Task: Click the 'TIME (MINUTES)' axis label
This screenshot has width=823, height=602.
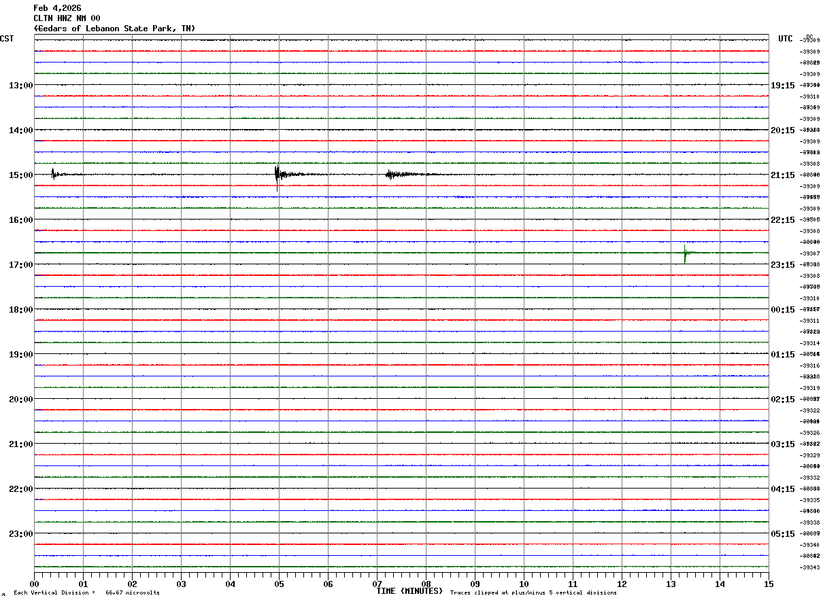Action: (409, 590)
